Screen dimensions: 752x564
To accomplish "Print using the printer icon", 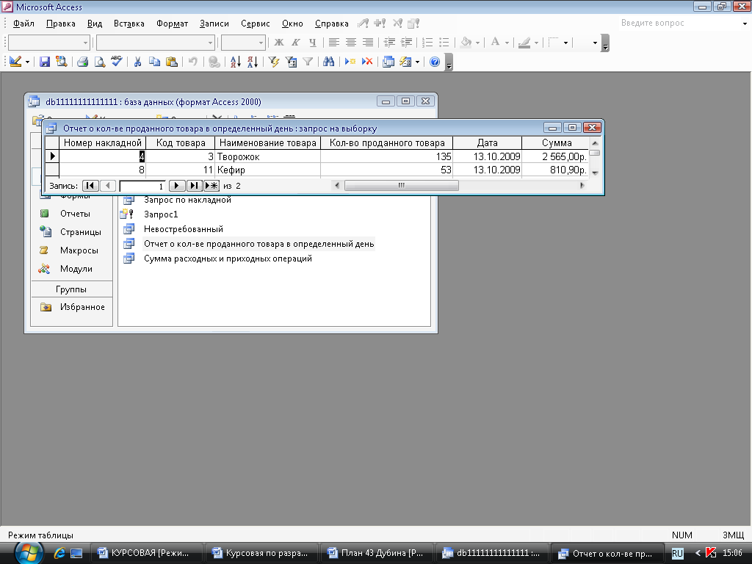I will tap(82, 62).
